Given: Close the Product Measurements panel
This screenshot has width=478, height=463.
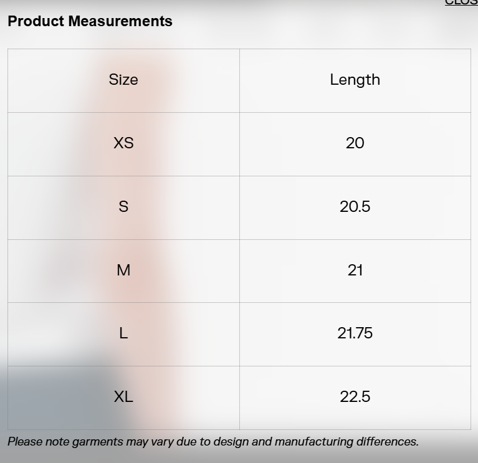Looking at the screenshot, I should tap(462, 2).
